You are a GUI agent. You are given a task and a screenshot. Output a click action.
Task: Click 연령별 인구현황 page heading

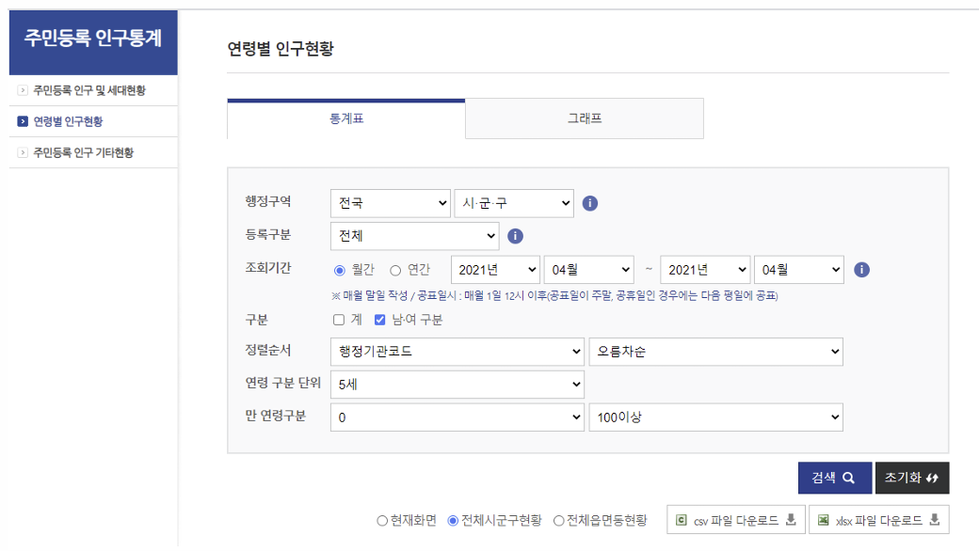pyautogui.click(x=281, y=49)
